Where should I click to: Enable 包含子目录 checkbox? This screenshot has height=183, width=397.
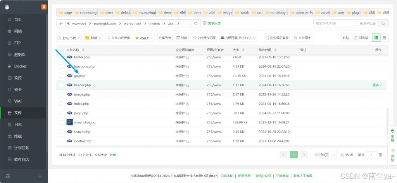coord(357,24)
